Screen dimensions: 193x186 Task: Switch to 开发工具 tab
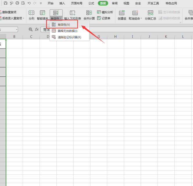(x=153, y=3)
